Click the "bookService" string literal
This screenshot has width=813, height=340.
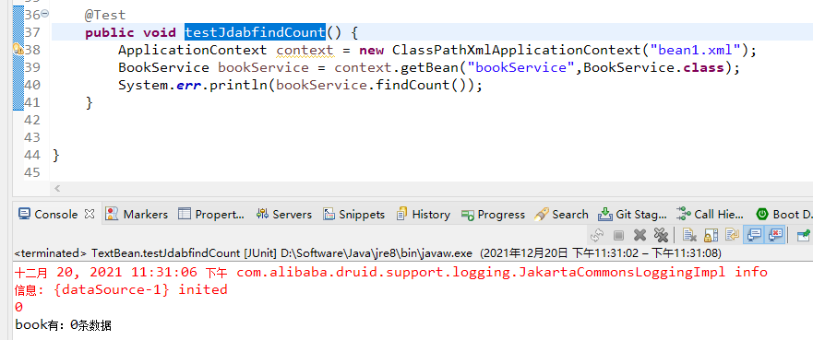[520, 68]
